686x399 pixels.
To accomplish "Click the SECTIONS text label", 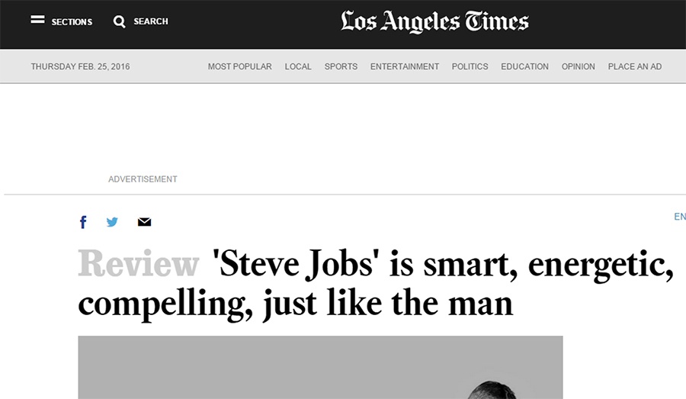I will tap(72, 22).
